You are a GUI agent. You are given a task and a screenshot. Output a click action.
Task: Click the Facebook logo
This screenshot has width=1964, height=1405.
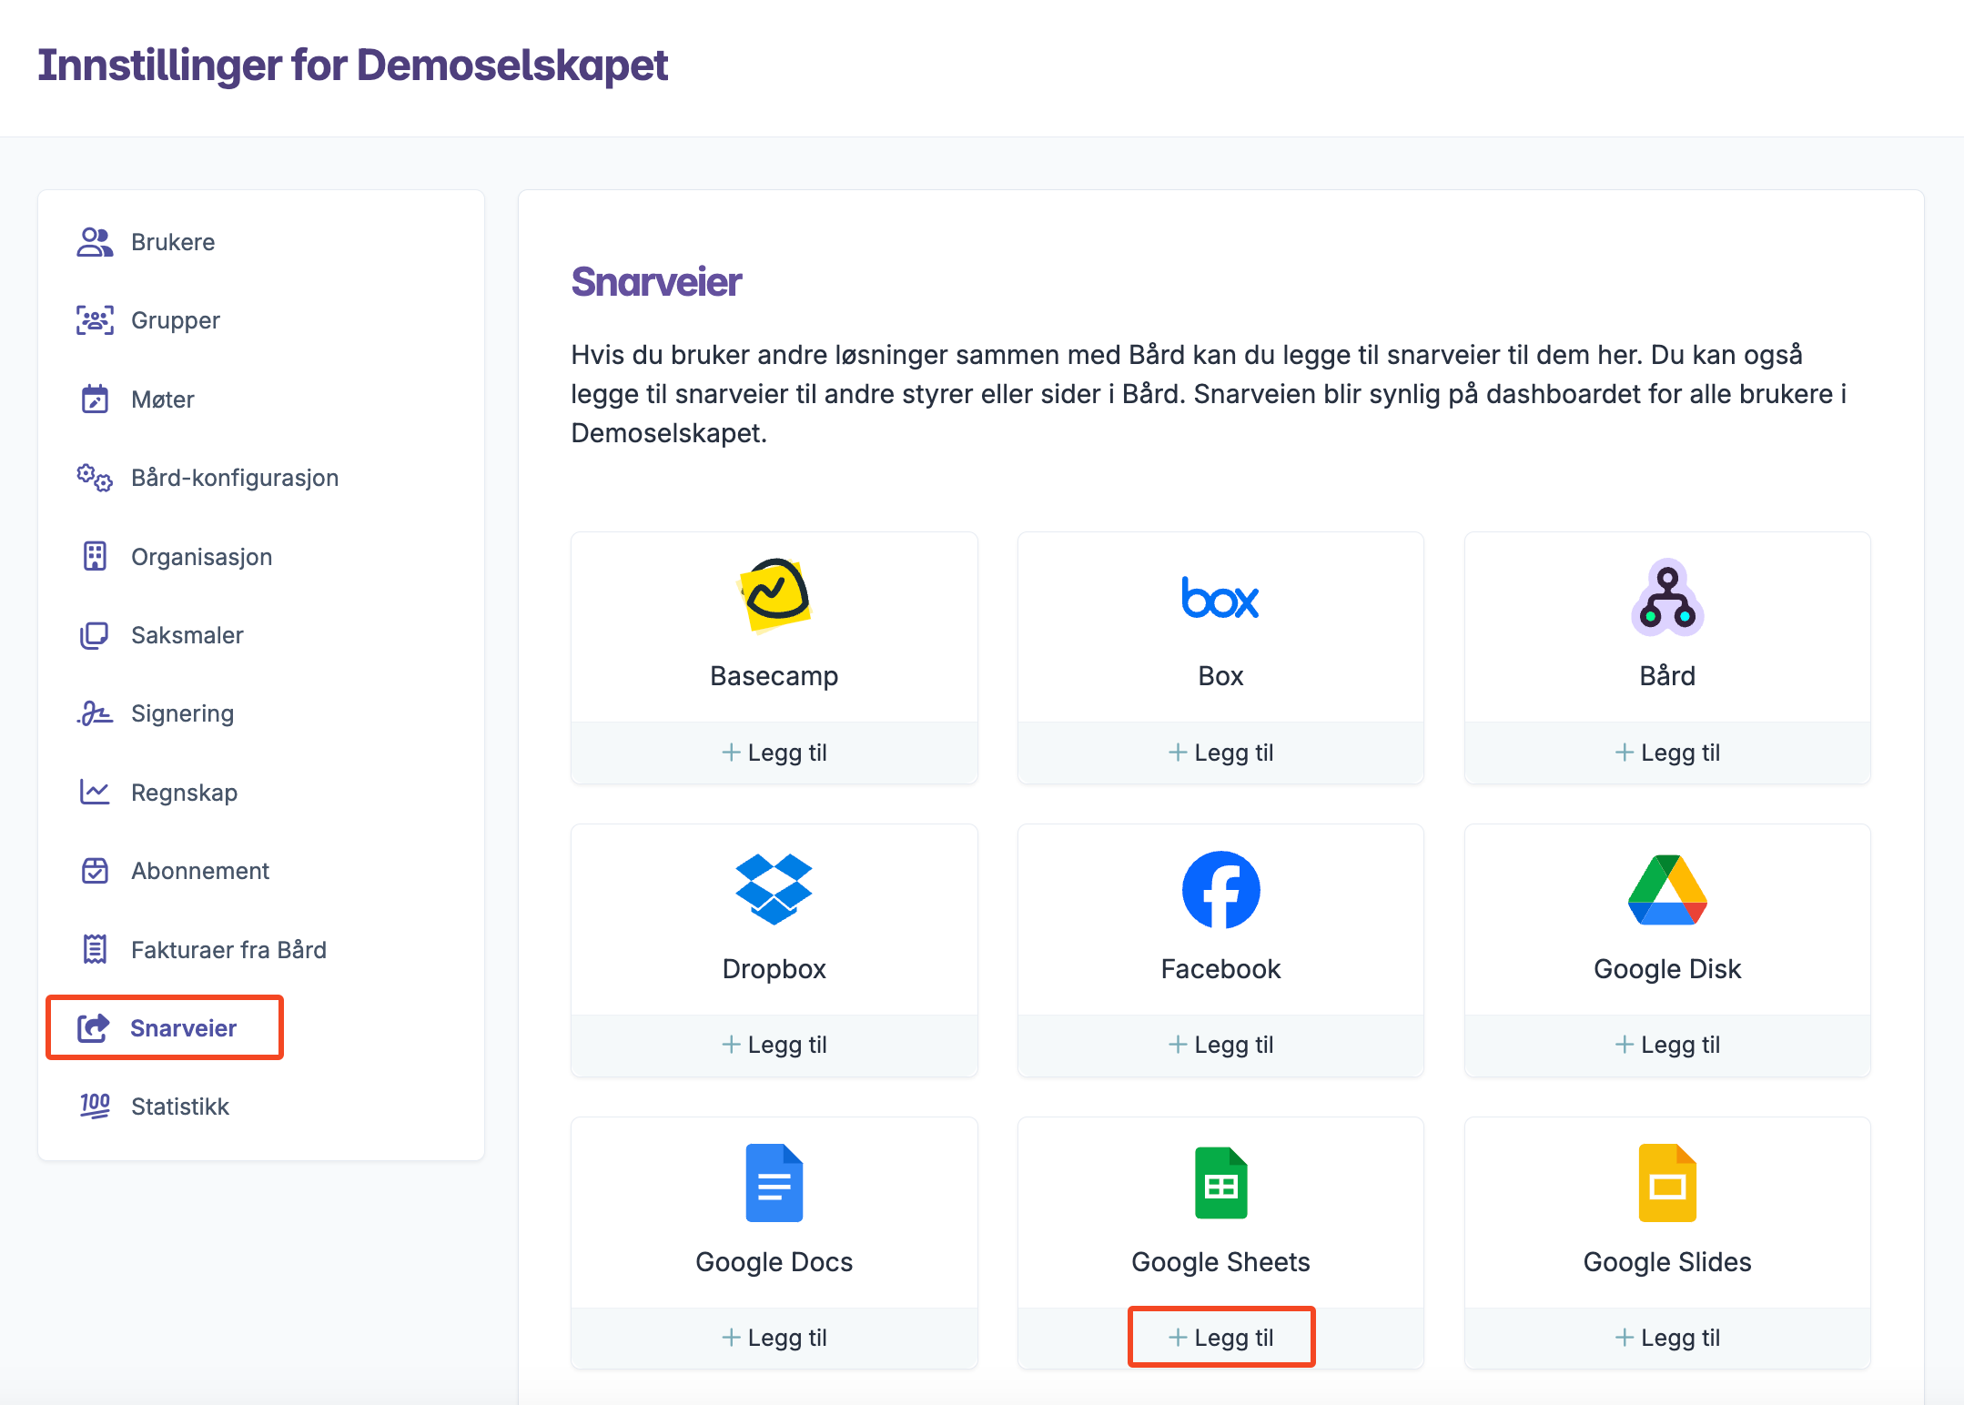tap(1220, 890)
